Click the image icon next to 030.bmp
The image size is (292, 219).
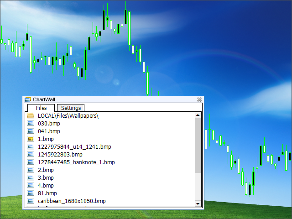click(x=31, y=123)
